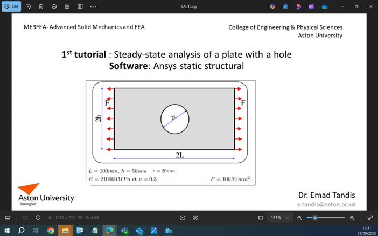Delete the photo with the trash icon
Image resolution: width=378 pixels, height=236 pixels.
coord(41,6)
